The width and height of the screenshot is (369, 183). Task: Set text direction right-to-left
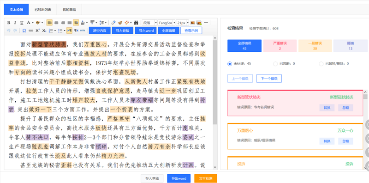[x=76, y=30]
